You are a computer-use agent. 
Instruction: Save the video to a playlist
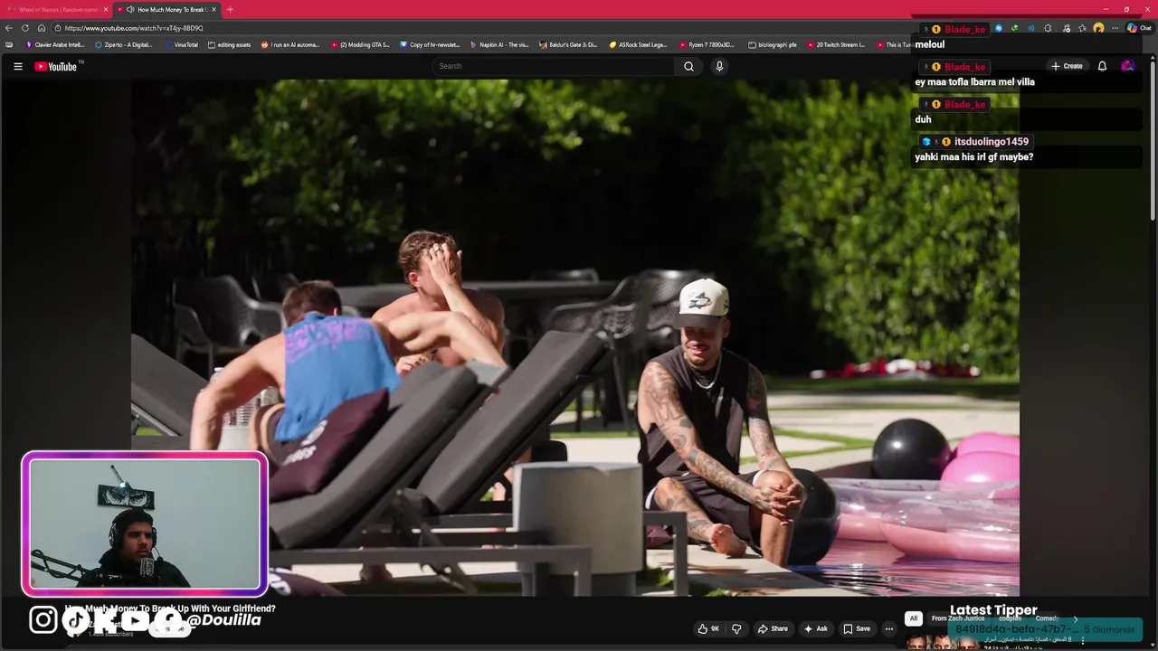click(857, 628)
